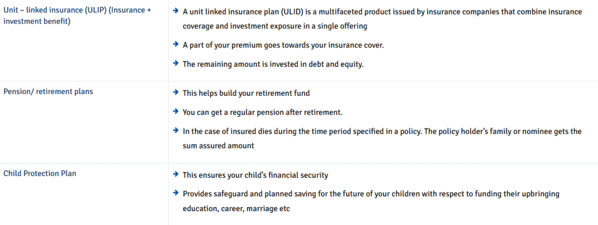
Task: Select the Child Protection Plan heading
Action: click(40, 174)
